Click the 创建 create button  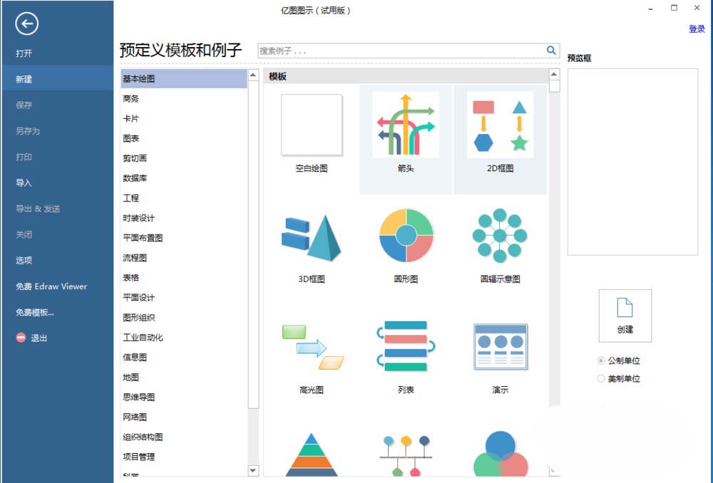pos(625,316)
